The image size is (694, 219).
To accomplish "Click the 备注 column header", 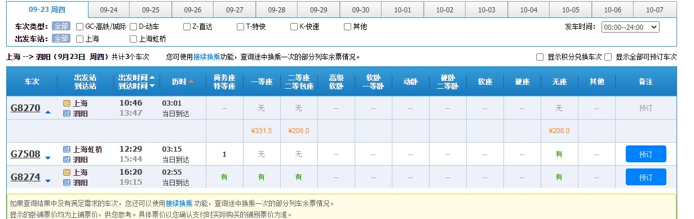I will [646, 82].
